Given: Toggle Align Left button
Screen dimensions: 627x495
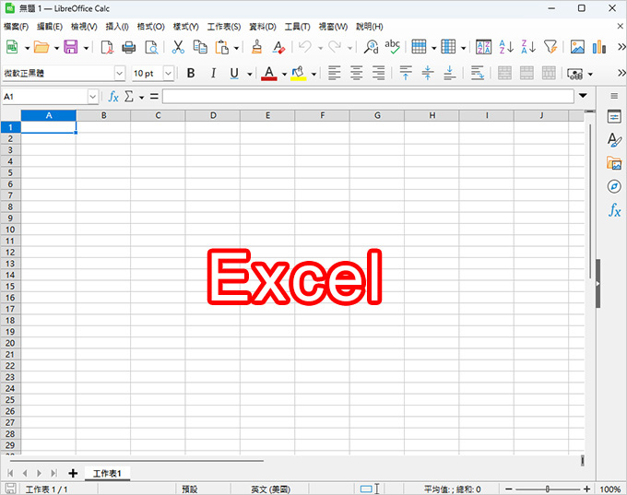Looking at the screenshot, I should click(x=335, y=73).
